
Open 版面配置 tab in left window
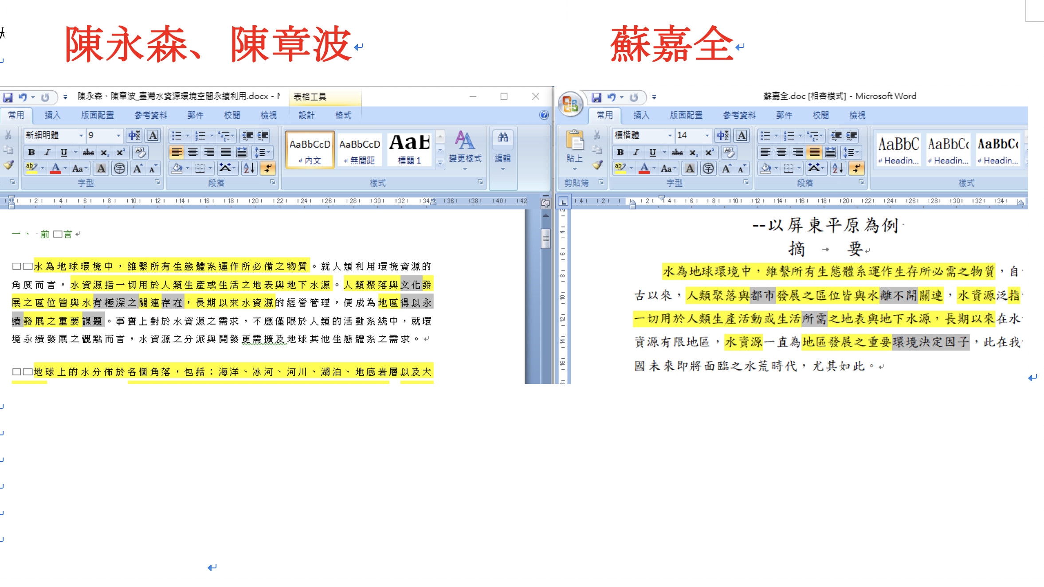pos(98,115)
